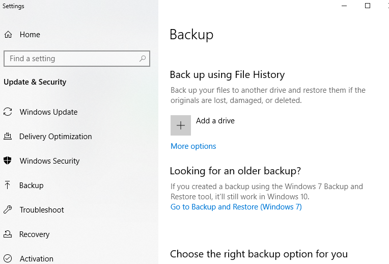
Task: Open Windows Update settings
Action: [x=49, y=112]
